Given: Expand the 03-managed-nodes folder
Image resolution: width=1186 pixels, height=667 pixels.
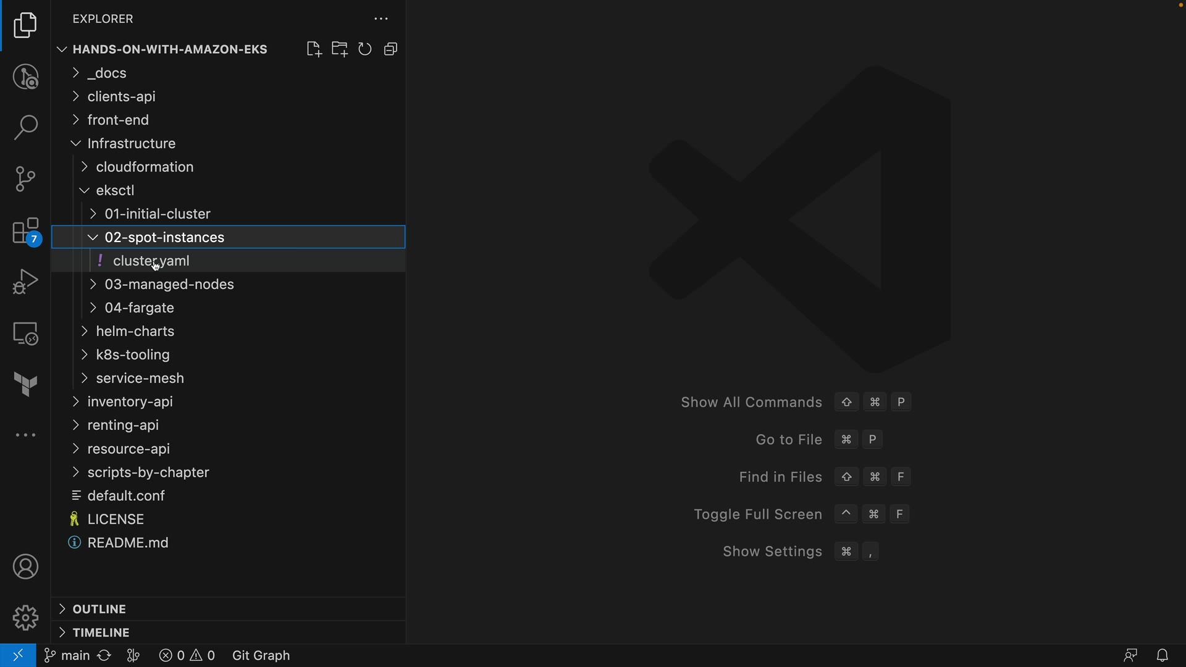Looking at the screenshot, I should (169, 285).
